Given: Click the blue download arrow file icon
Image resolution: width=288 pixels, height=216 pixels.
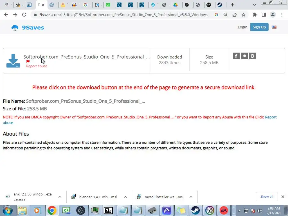Looking at the screenshot, I should 13,61.
